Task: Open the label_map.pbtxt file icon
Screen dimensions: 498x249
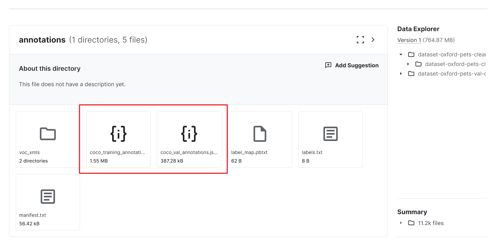Action: [x=260, y=134]
